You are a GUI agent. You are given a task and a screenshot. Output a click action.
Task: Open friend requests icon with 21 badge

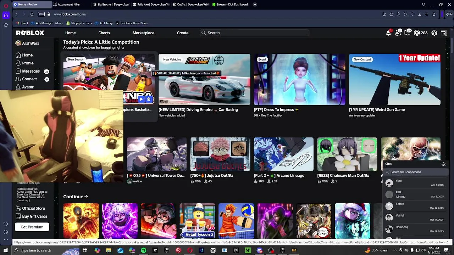[x=398, y=33]
